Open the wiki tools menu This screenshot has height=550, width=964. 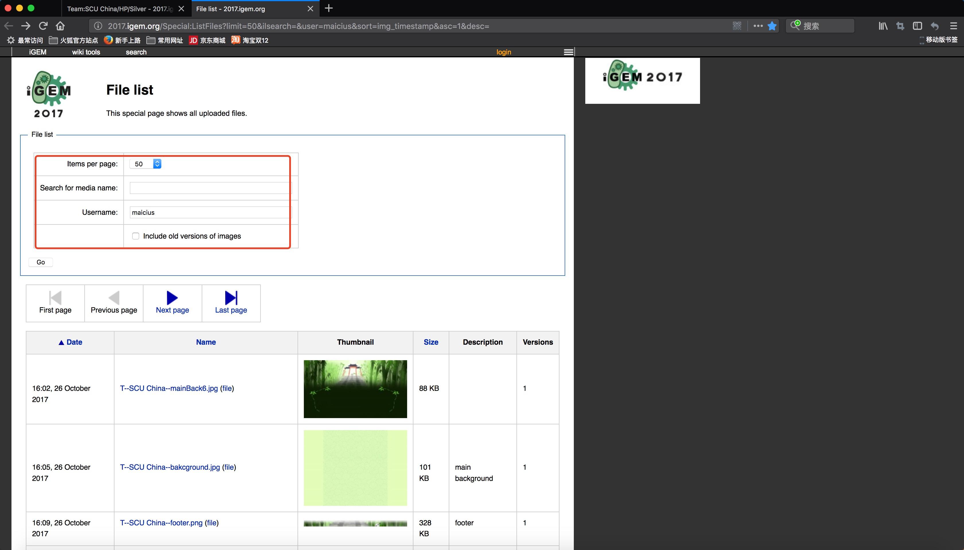pos(86,52)
